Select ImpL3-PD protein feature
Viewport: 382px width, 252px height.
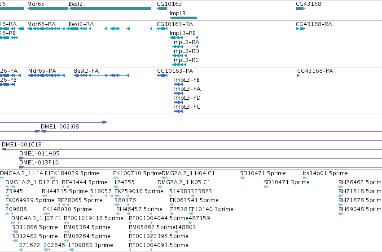click(179, 102)
